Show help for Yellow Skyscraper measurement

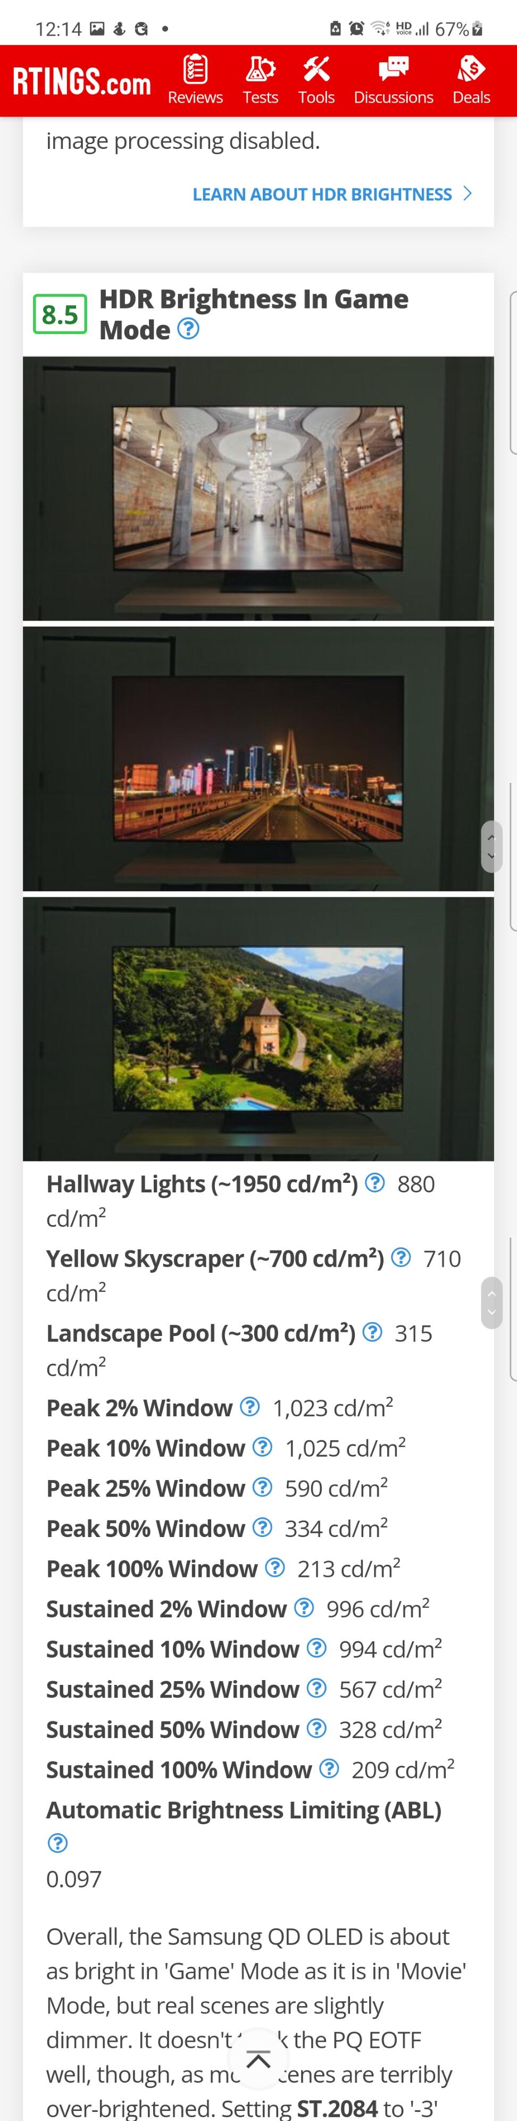click(401, 1257)
